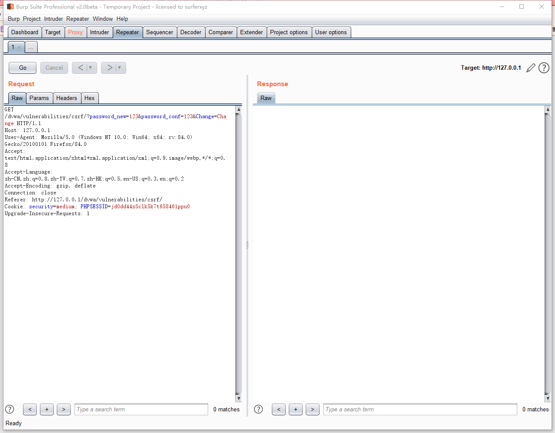Click Burp Suite logo in the title bar
555x433 pixels.
pyautogui.click(x=10, y=6)
